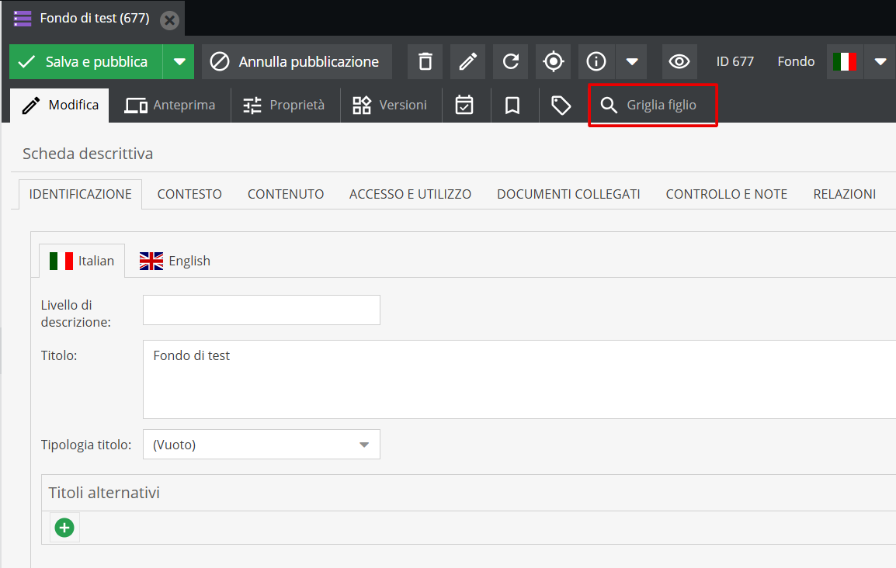Add an alternative title with green plus
This screenshot has height=568, width=896.
tap(64, 528)
